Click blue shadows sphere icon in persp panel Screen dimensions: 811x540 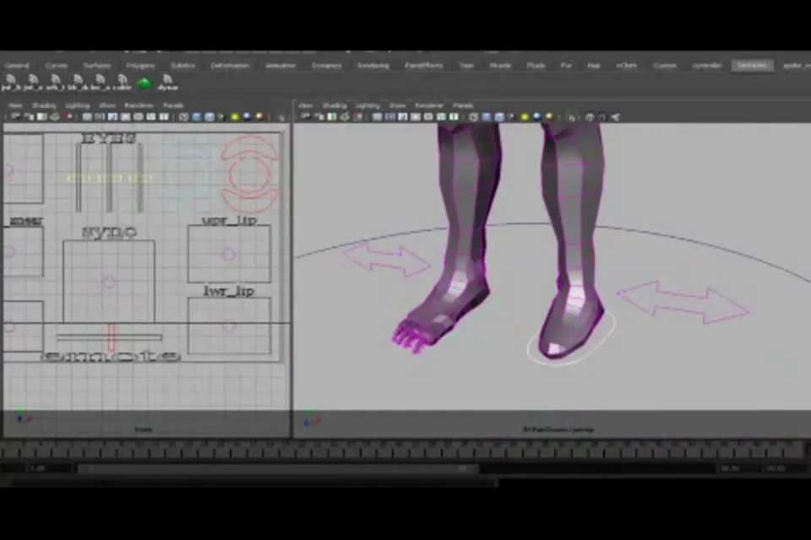coord(537,117)
